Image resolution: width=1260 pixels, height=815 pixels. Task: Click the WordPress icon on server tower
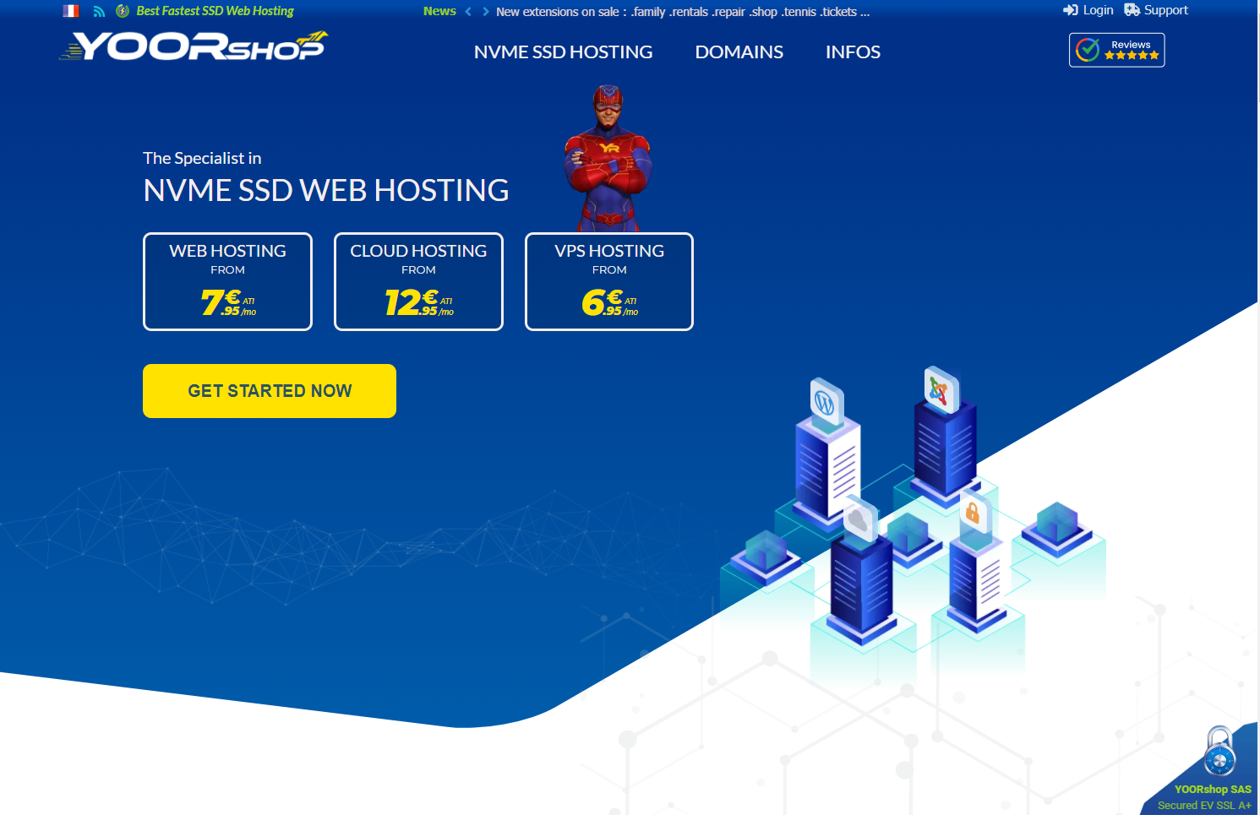pos(825,404)
